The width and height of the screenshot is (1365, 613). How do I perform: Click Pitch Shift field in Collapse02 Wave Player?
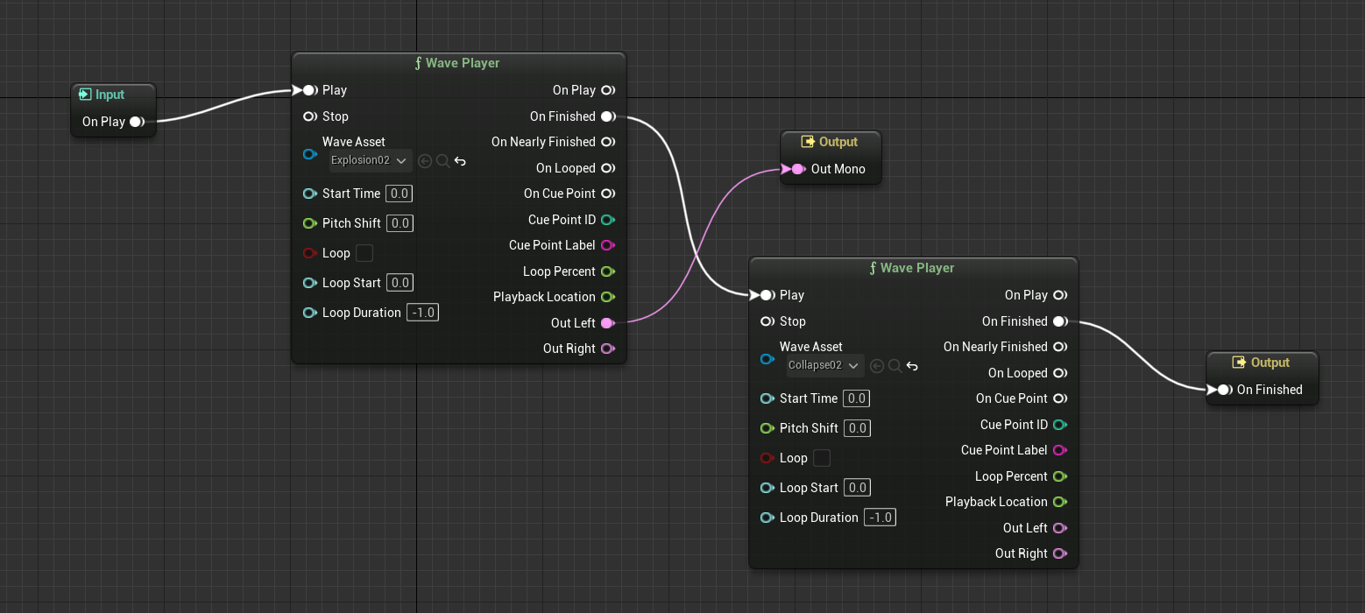857,428
